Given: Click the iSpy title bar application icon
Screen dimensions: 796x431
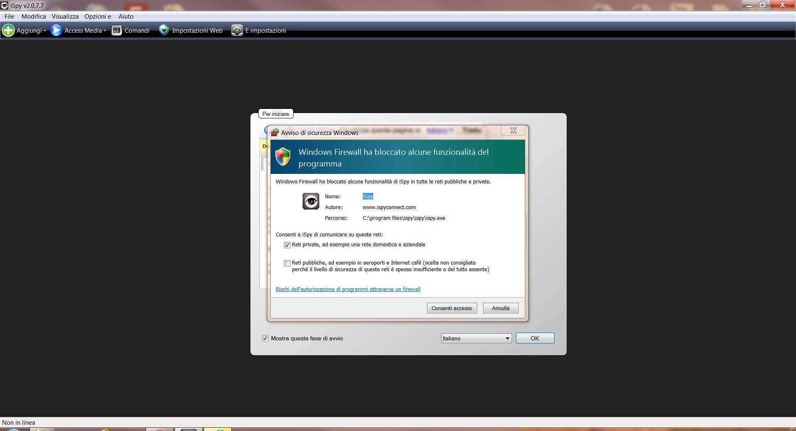Looking at the screenshot, I should tap(5, 5).
